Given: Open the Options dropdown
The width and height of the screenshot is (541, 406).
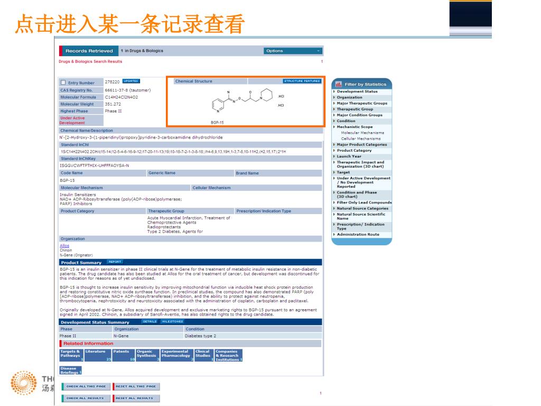Looking at the screenshot, I should [x=293, y=51].
